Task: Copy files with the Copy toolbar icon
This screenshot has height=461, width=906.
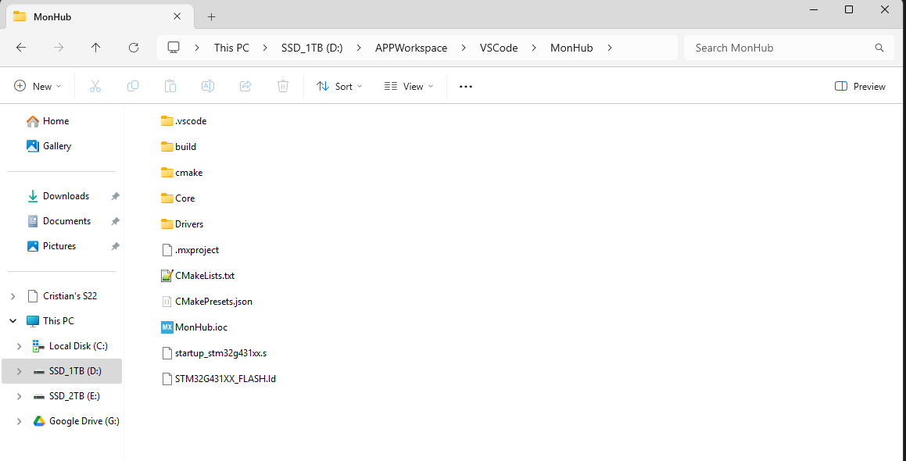Action: click(x=133, y=86)
